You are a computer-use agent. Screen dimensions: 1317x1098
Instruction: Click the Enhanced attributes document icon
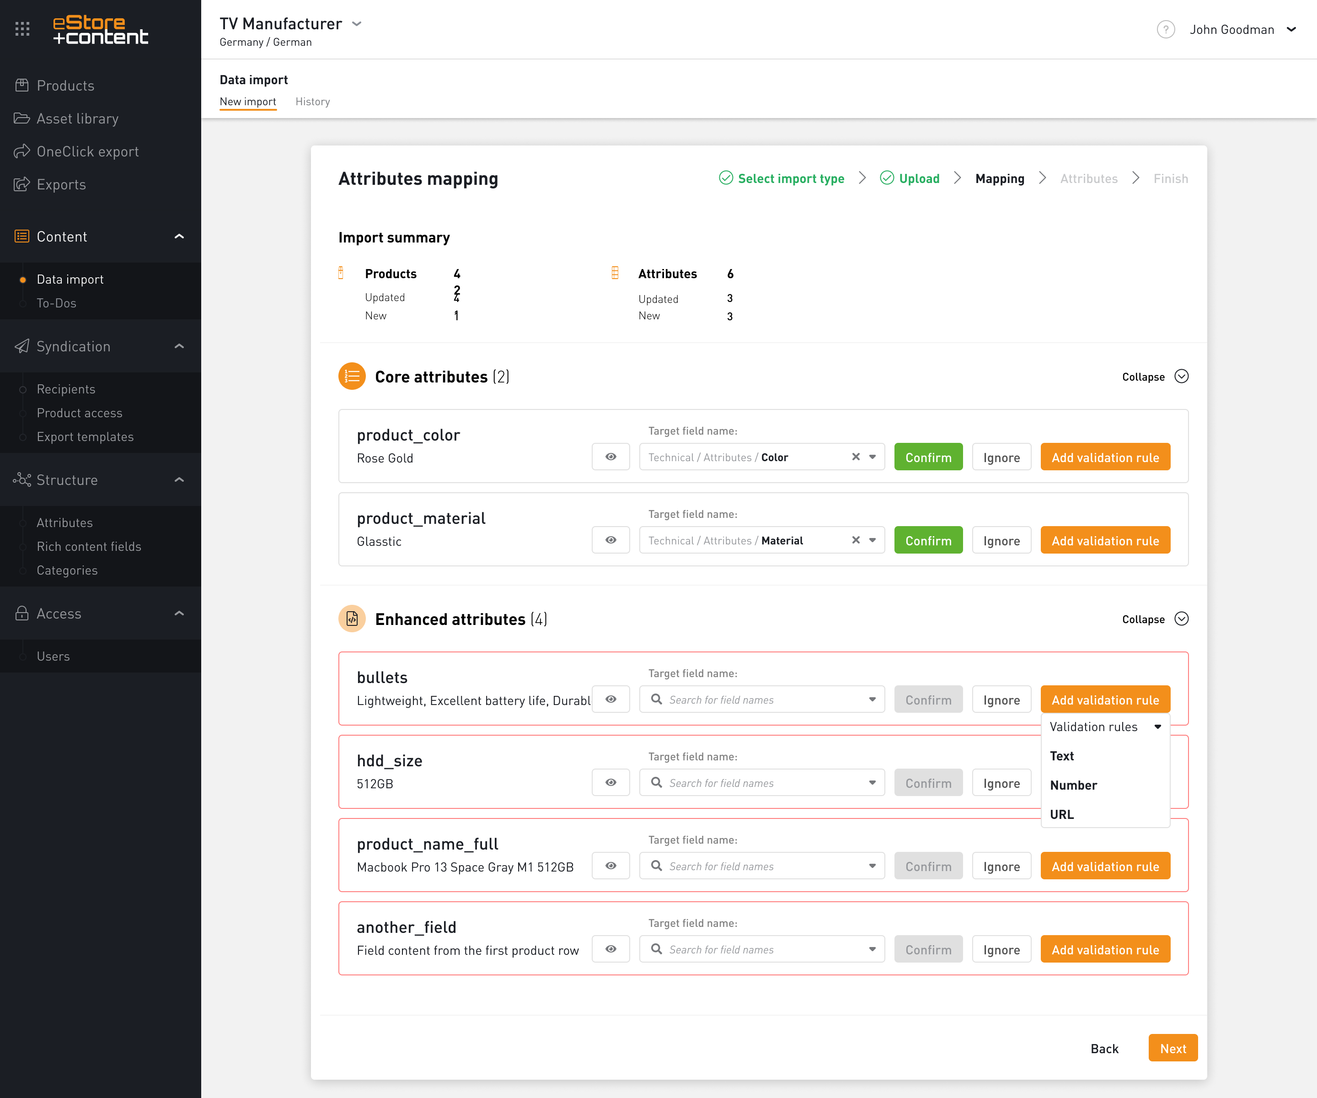click(352, 619)
